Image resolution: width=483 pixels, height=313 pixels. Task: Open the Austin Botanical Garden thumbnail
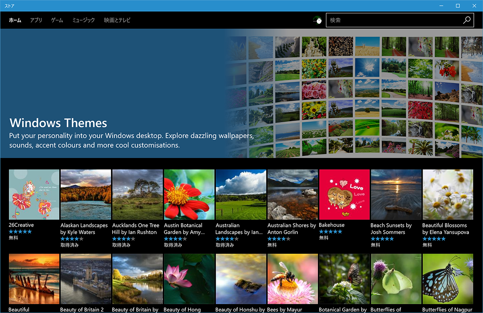(189, 194)
